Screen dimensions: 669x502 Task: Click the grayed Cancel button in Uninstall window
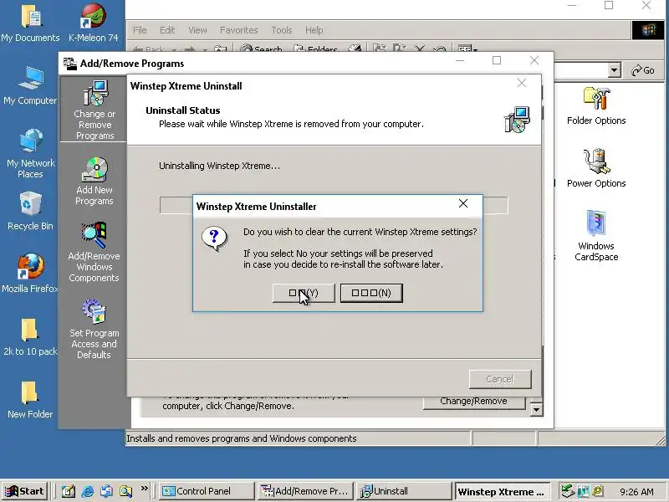pyautogui.click(x=500, y=379)
